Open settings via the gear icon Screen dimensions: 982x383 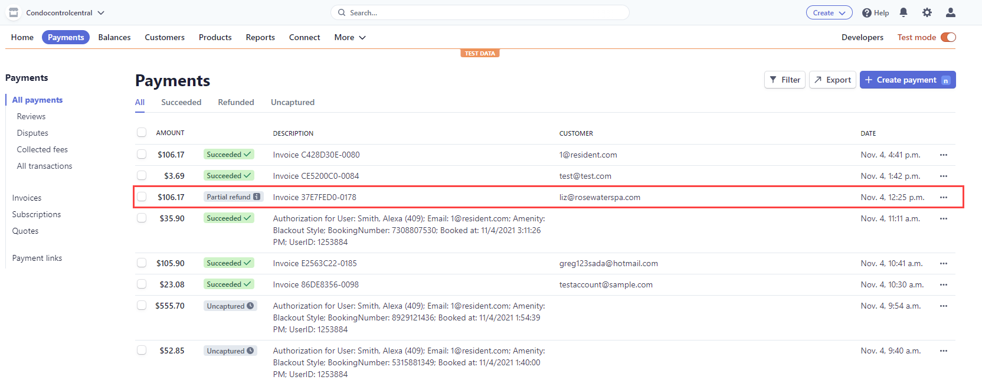927,12
